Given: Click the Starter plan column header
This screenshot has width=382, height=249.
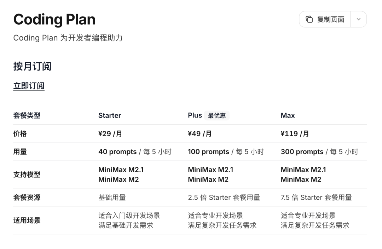Looking at the screenshot, I should tap(110, 115).
